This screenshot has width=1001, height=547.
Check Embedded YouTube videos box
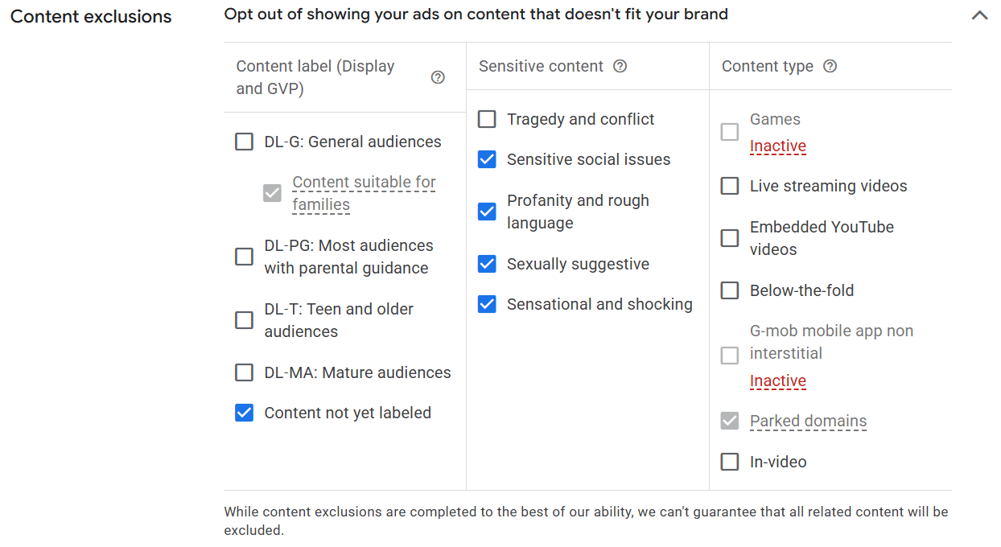[730, 238]
